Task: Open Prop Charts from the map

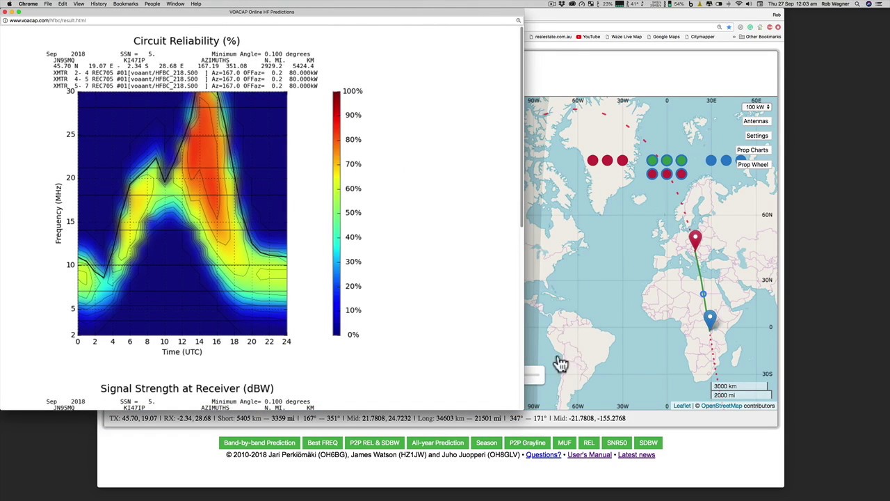Action: [752, 150]
